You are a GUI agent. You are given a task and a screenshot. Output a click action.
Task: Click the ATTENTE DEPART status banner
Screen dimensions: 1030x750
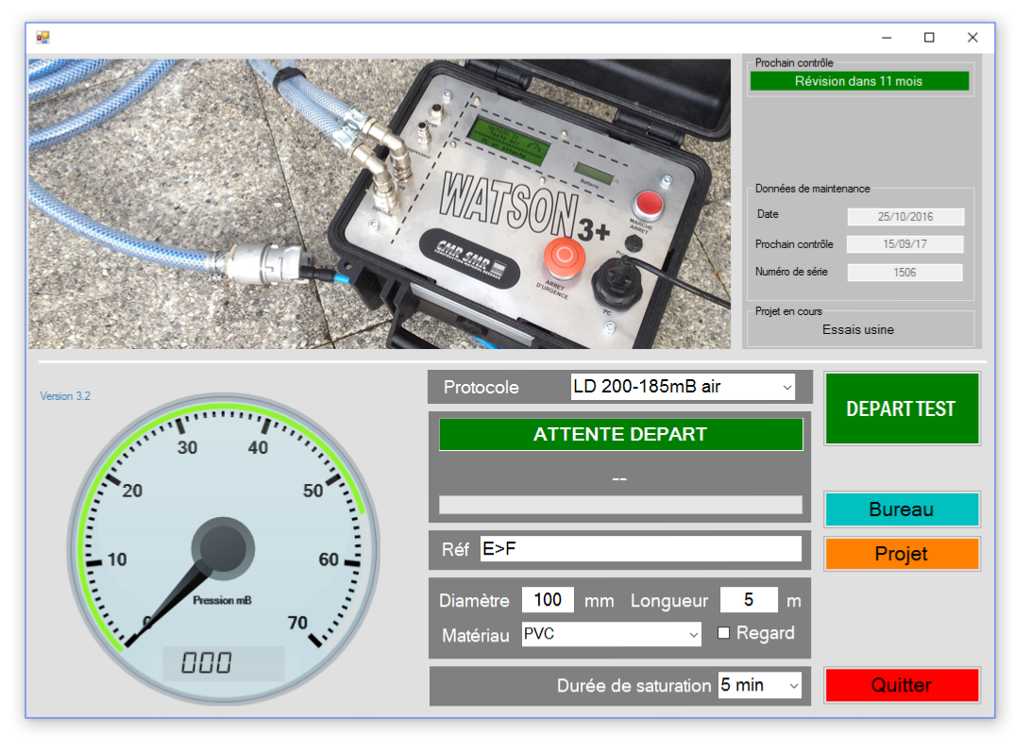coord(621,434)
